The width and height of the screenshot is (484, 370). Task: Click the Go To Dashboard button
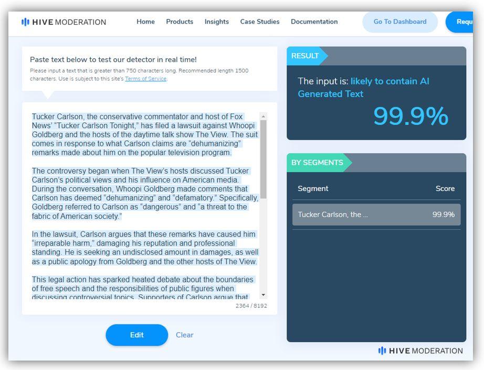coord(400,22)
